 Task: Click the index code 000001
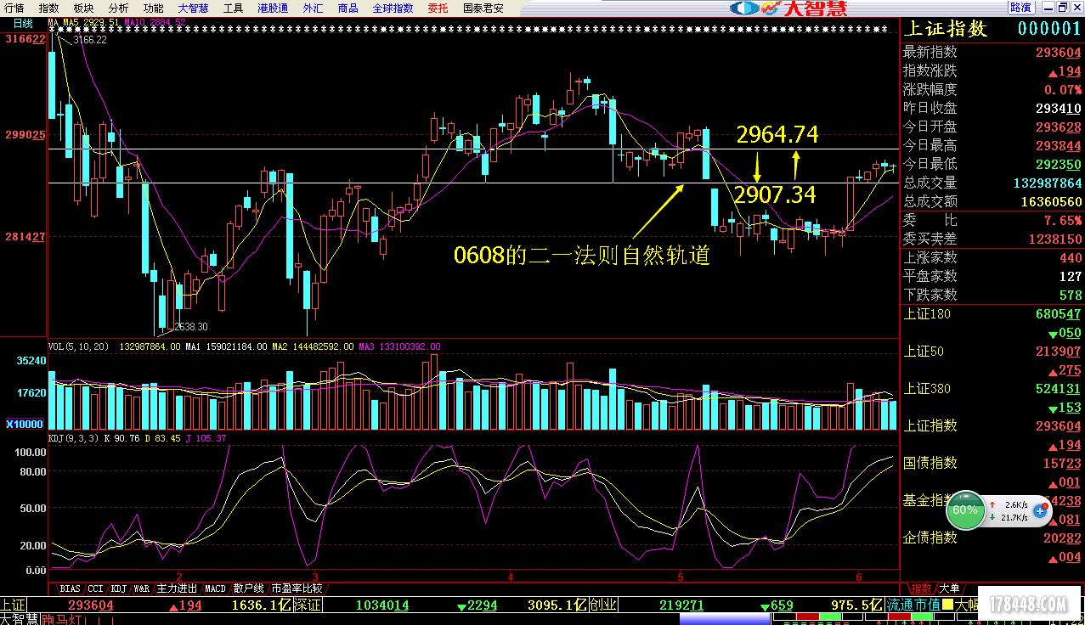click(1049, 29)
